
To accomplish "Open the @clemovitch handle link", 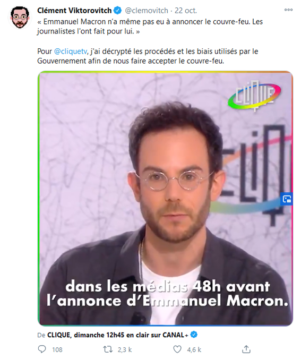I will (147, 10).
